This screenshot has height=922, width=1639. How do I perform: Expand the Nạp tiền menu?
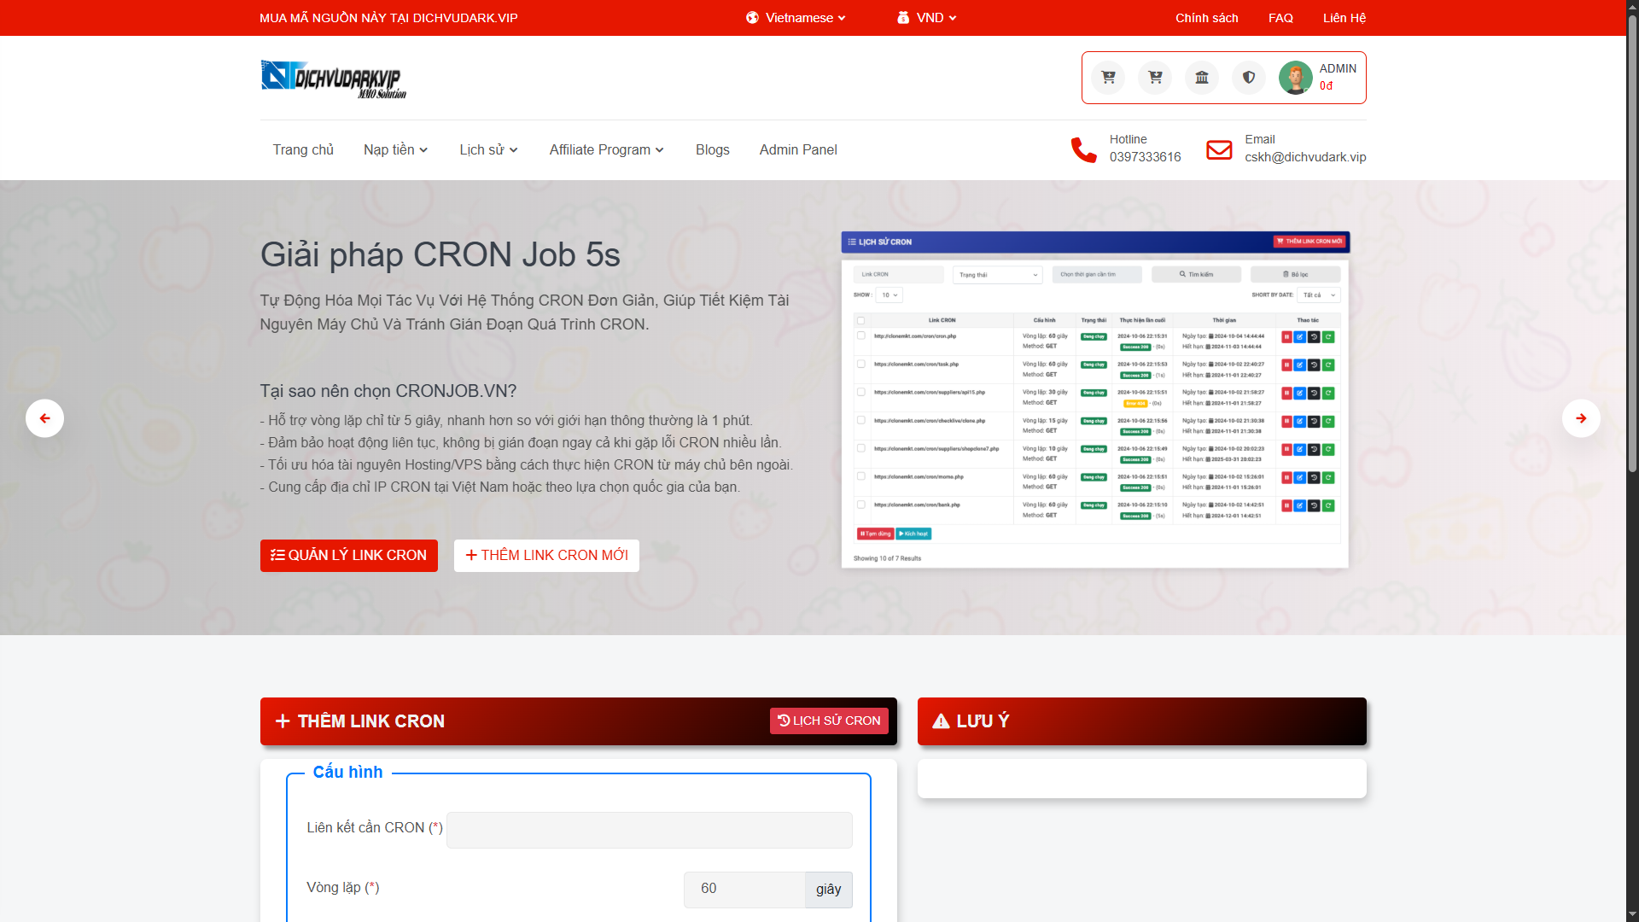[395, 150]
